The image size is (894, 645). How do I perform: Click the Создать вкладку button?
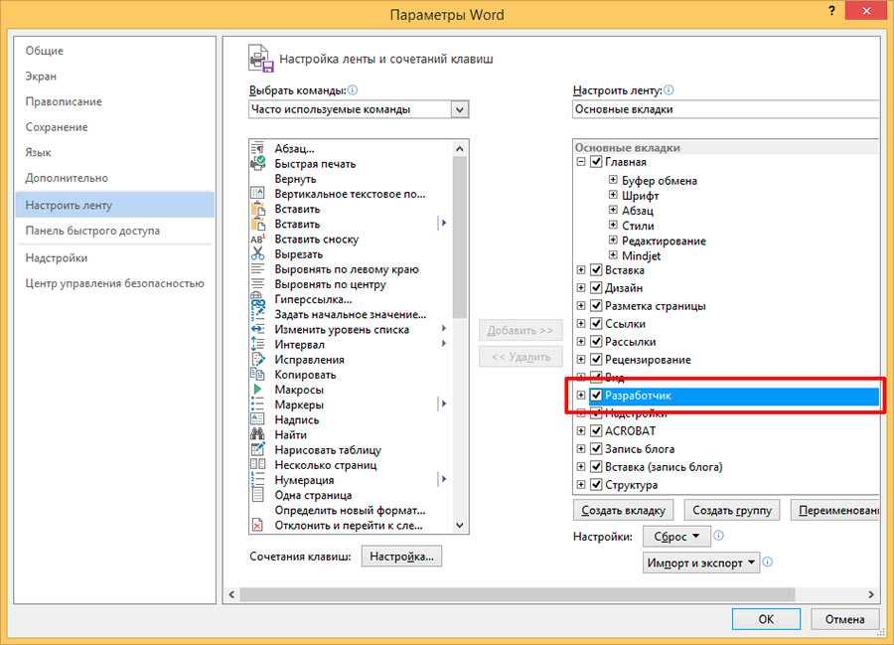click(x=623, y=511)
